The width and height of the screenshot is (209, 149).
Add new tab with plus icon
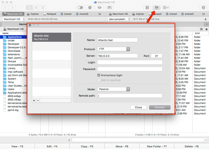pos(206,24)
